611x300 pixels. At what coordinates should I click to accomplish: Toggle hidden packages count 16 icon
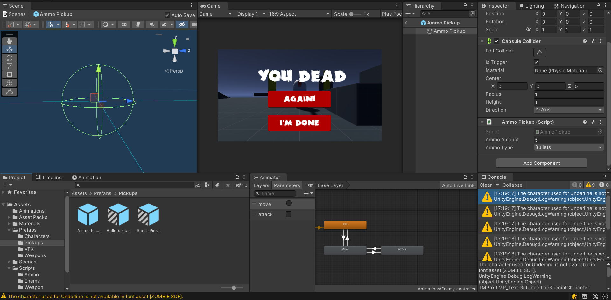(242, 185)
